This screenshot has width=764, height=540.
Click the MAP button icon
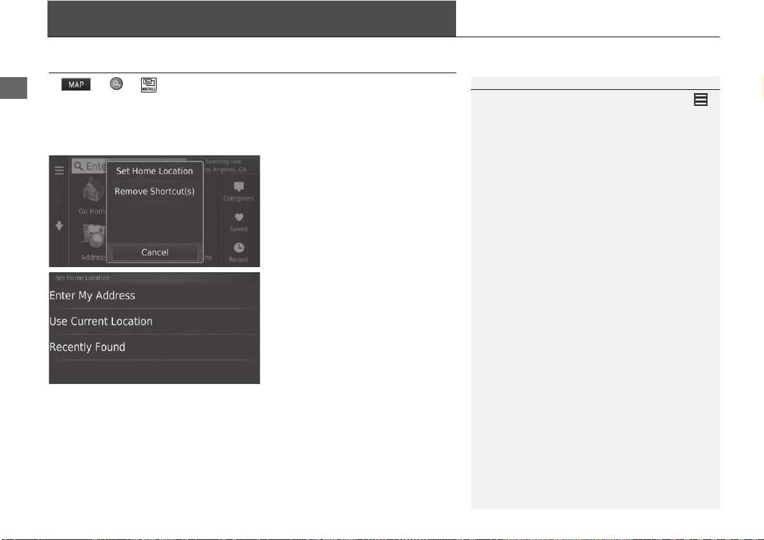76,84
